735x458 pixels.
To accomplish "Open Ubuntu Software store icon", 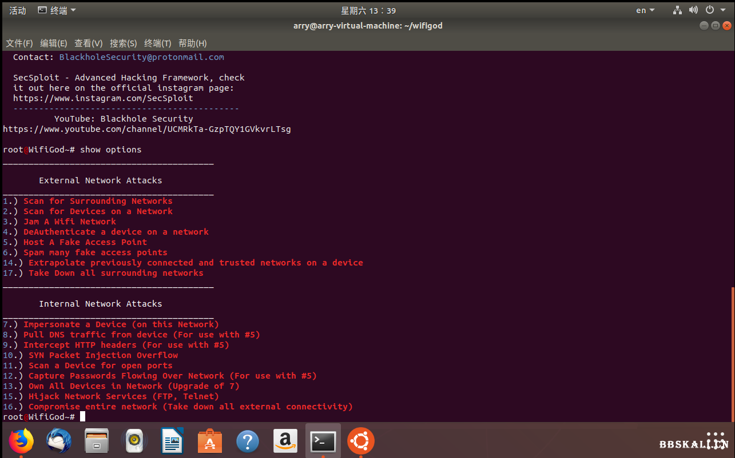I will pyautogui.click(x=210, y=441).
